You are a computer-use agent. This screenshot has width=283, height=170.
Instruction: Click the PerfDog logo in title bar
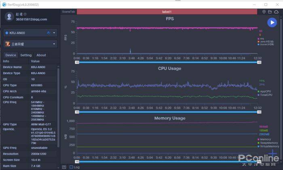(x=4, y=4)
